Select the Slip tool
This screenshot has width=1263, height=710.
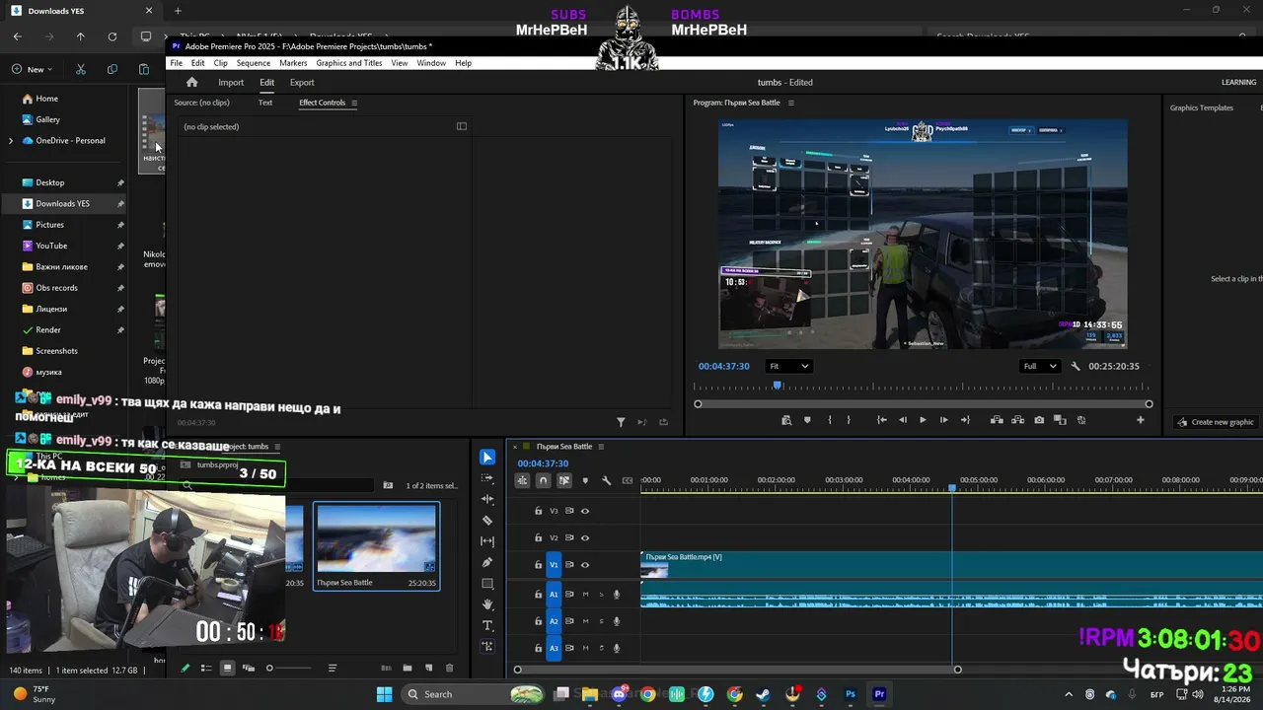point(487,541)
